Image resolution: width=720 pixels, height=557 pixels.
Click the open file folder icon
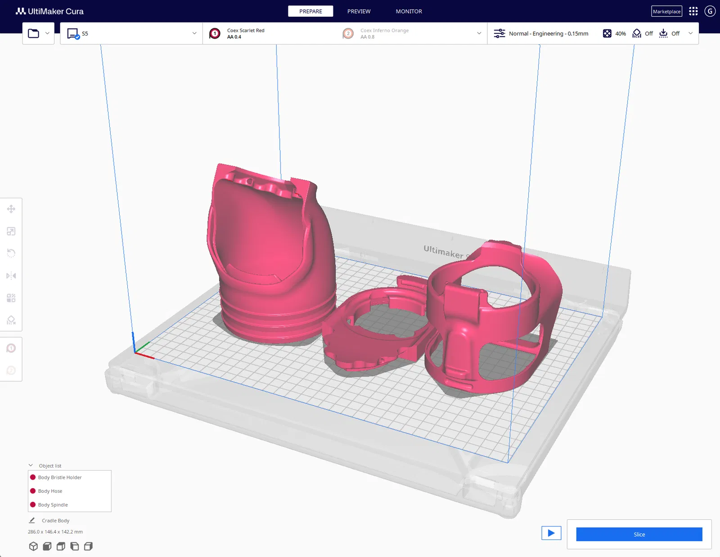click(34, 33)
